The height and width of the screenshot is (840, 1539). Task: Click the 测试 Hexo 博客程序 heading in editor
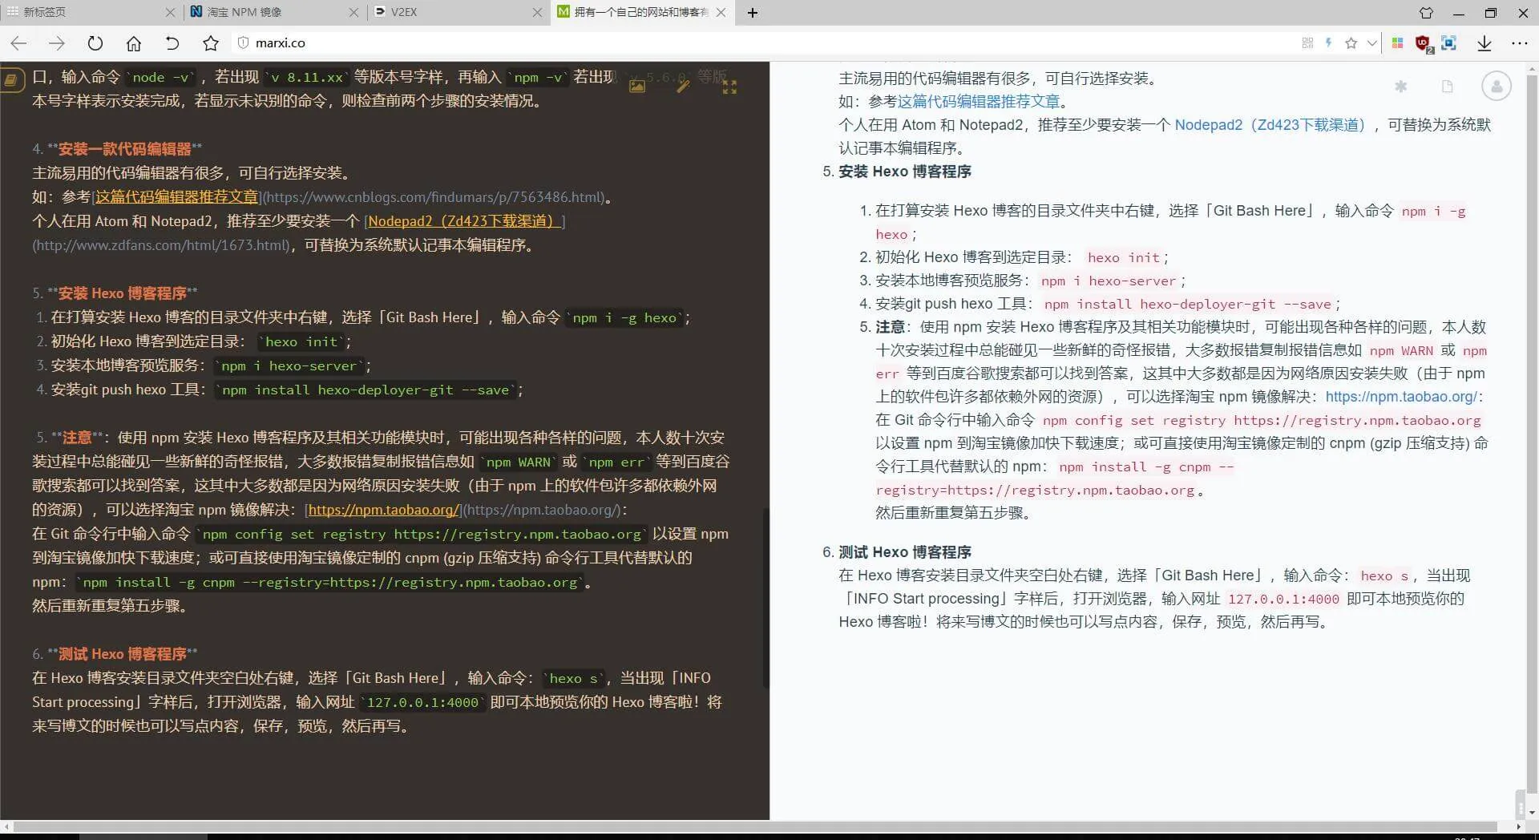[123, 654]
